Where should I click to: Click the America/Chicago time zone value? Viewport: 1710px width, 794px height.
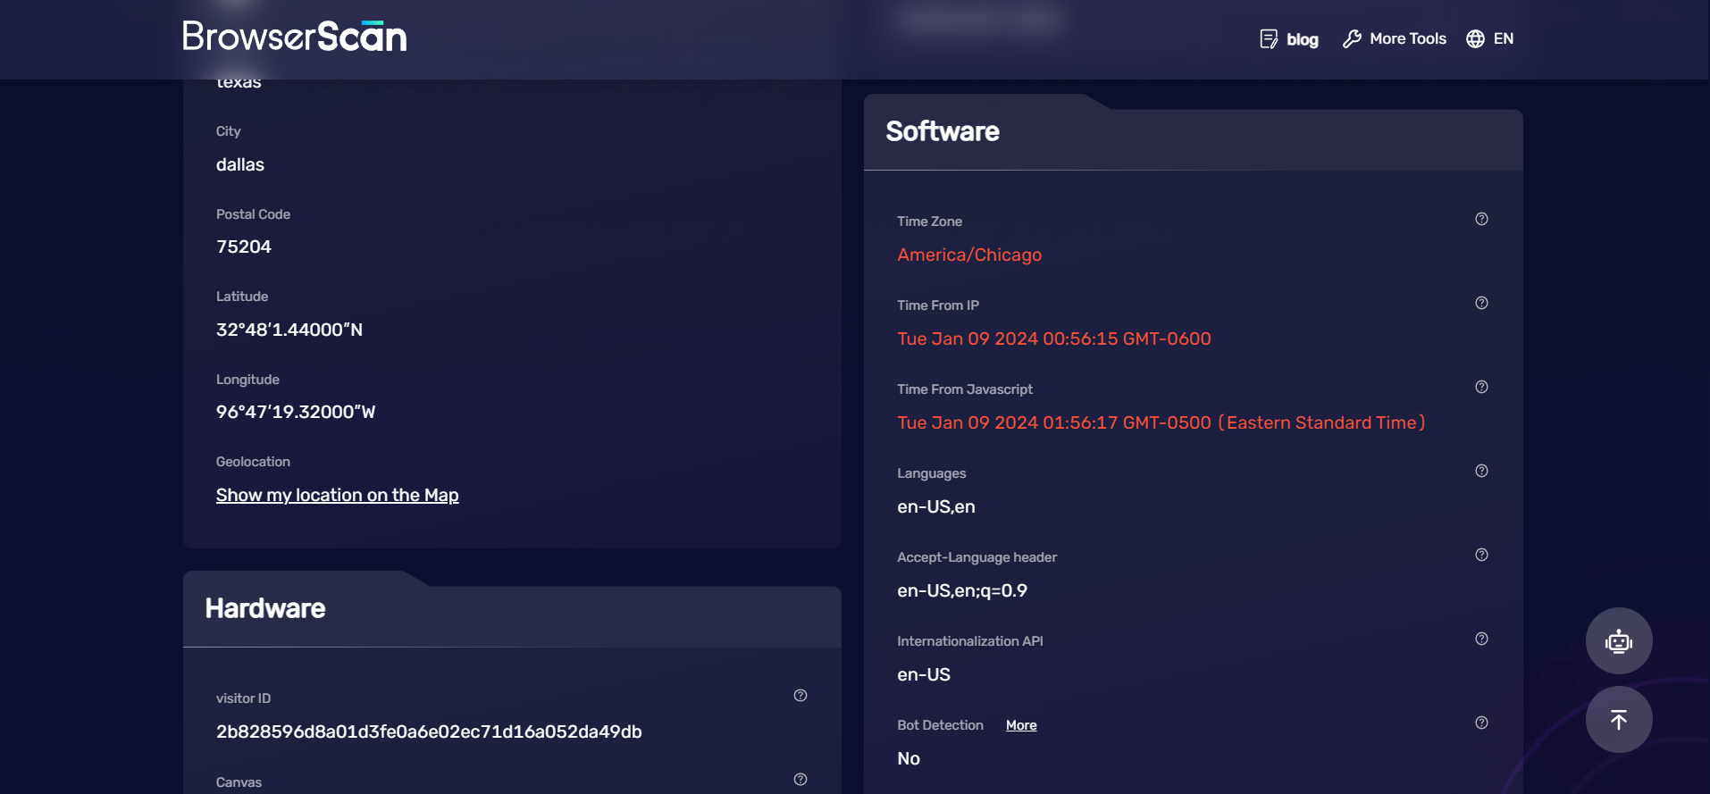pos(969,255)
